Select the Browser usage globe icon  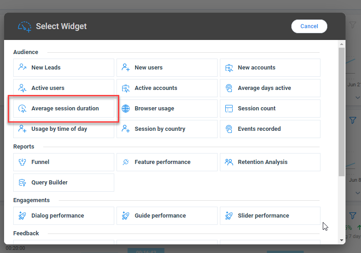point(126,109)
